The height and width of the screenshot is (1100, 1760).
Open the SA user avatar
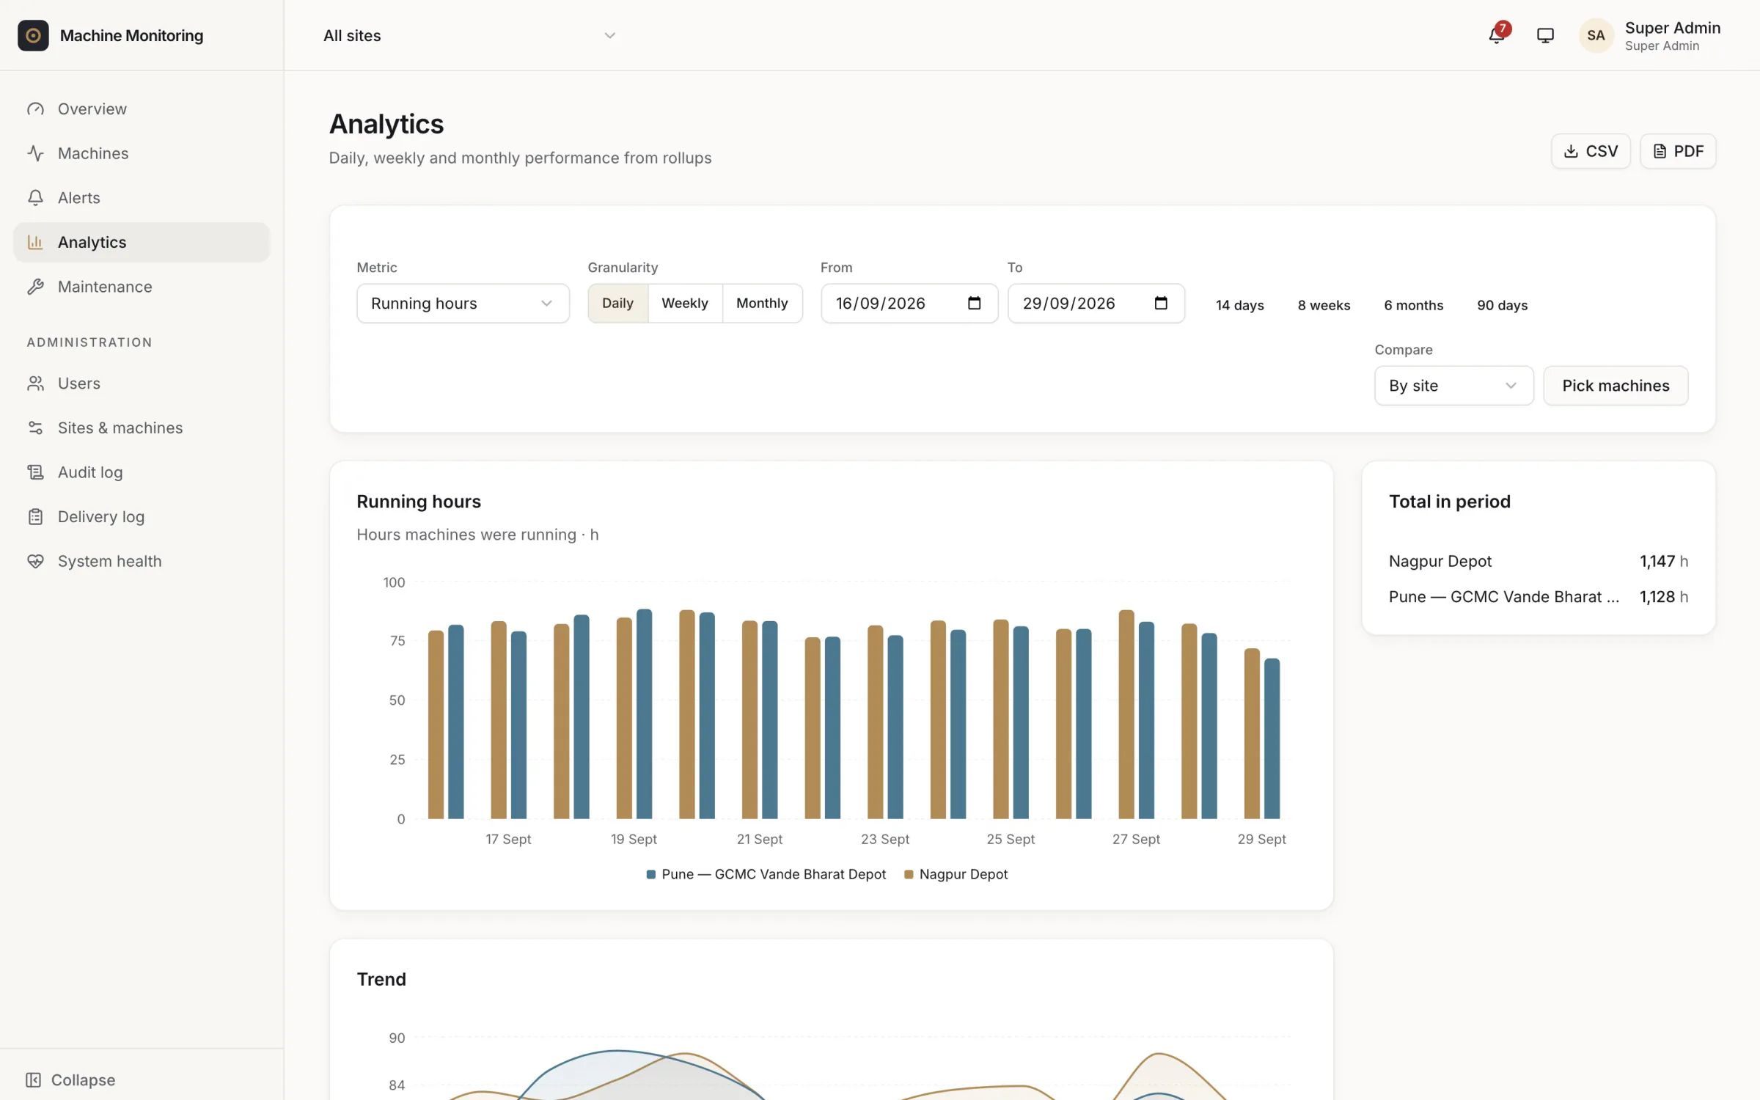tap(1596, 35)
